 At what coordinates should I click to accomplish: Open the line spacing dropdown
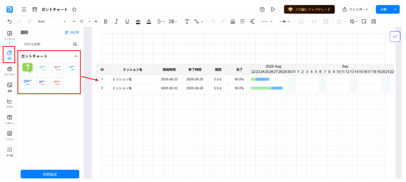pos(173,22)
